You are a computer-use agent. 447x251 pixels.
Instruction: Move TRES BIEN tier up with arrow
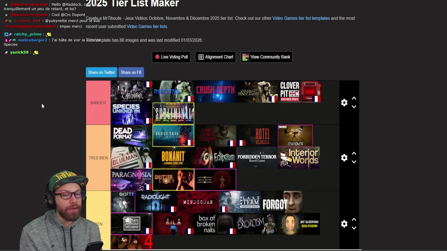click(x=354, y=153)
